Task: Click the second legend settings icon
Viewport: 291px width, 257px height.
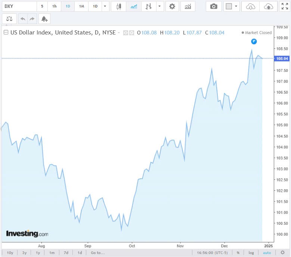Action: tap(131, 33)
